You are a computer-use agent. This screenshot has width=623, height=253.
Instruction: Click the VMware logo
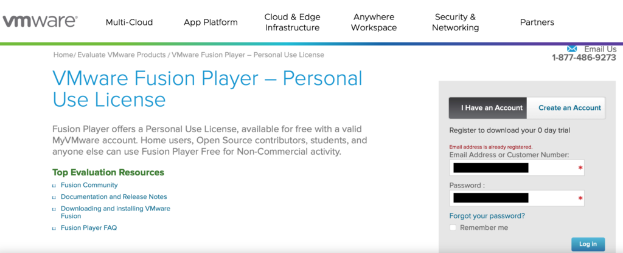tap(40, 21)
